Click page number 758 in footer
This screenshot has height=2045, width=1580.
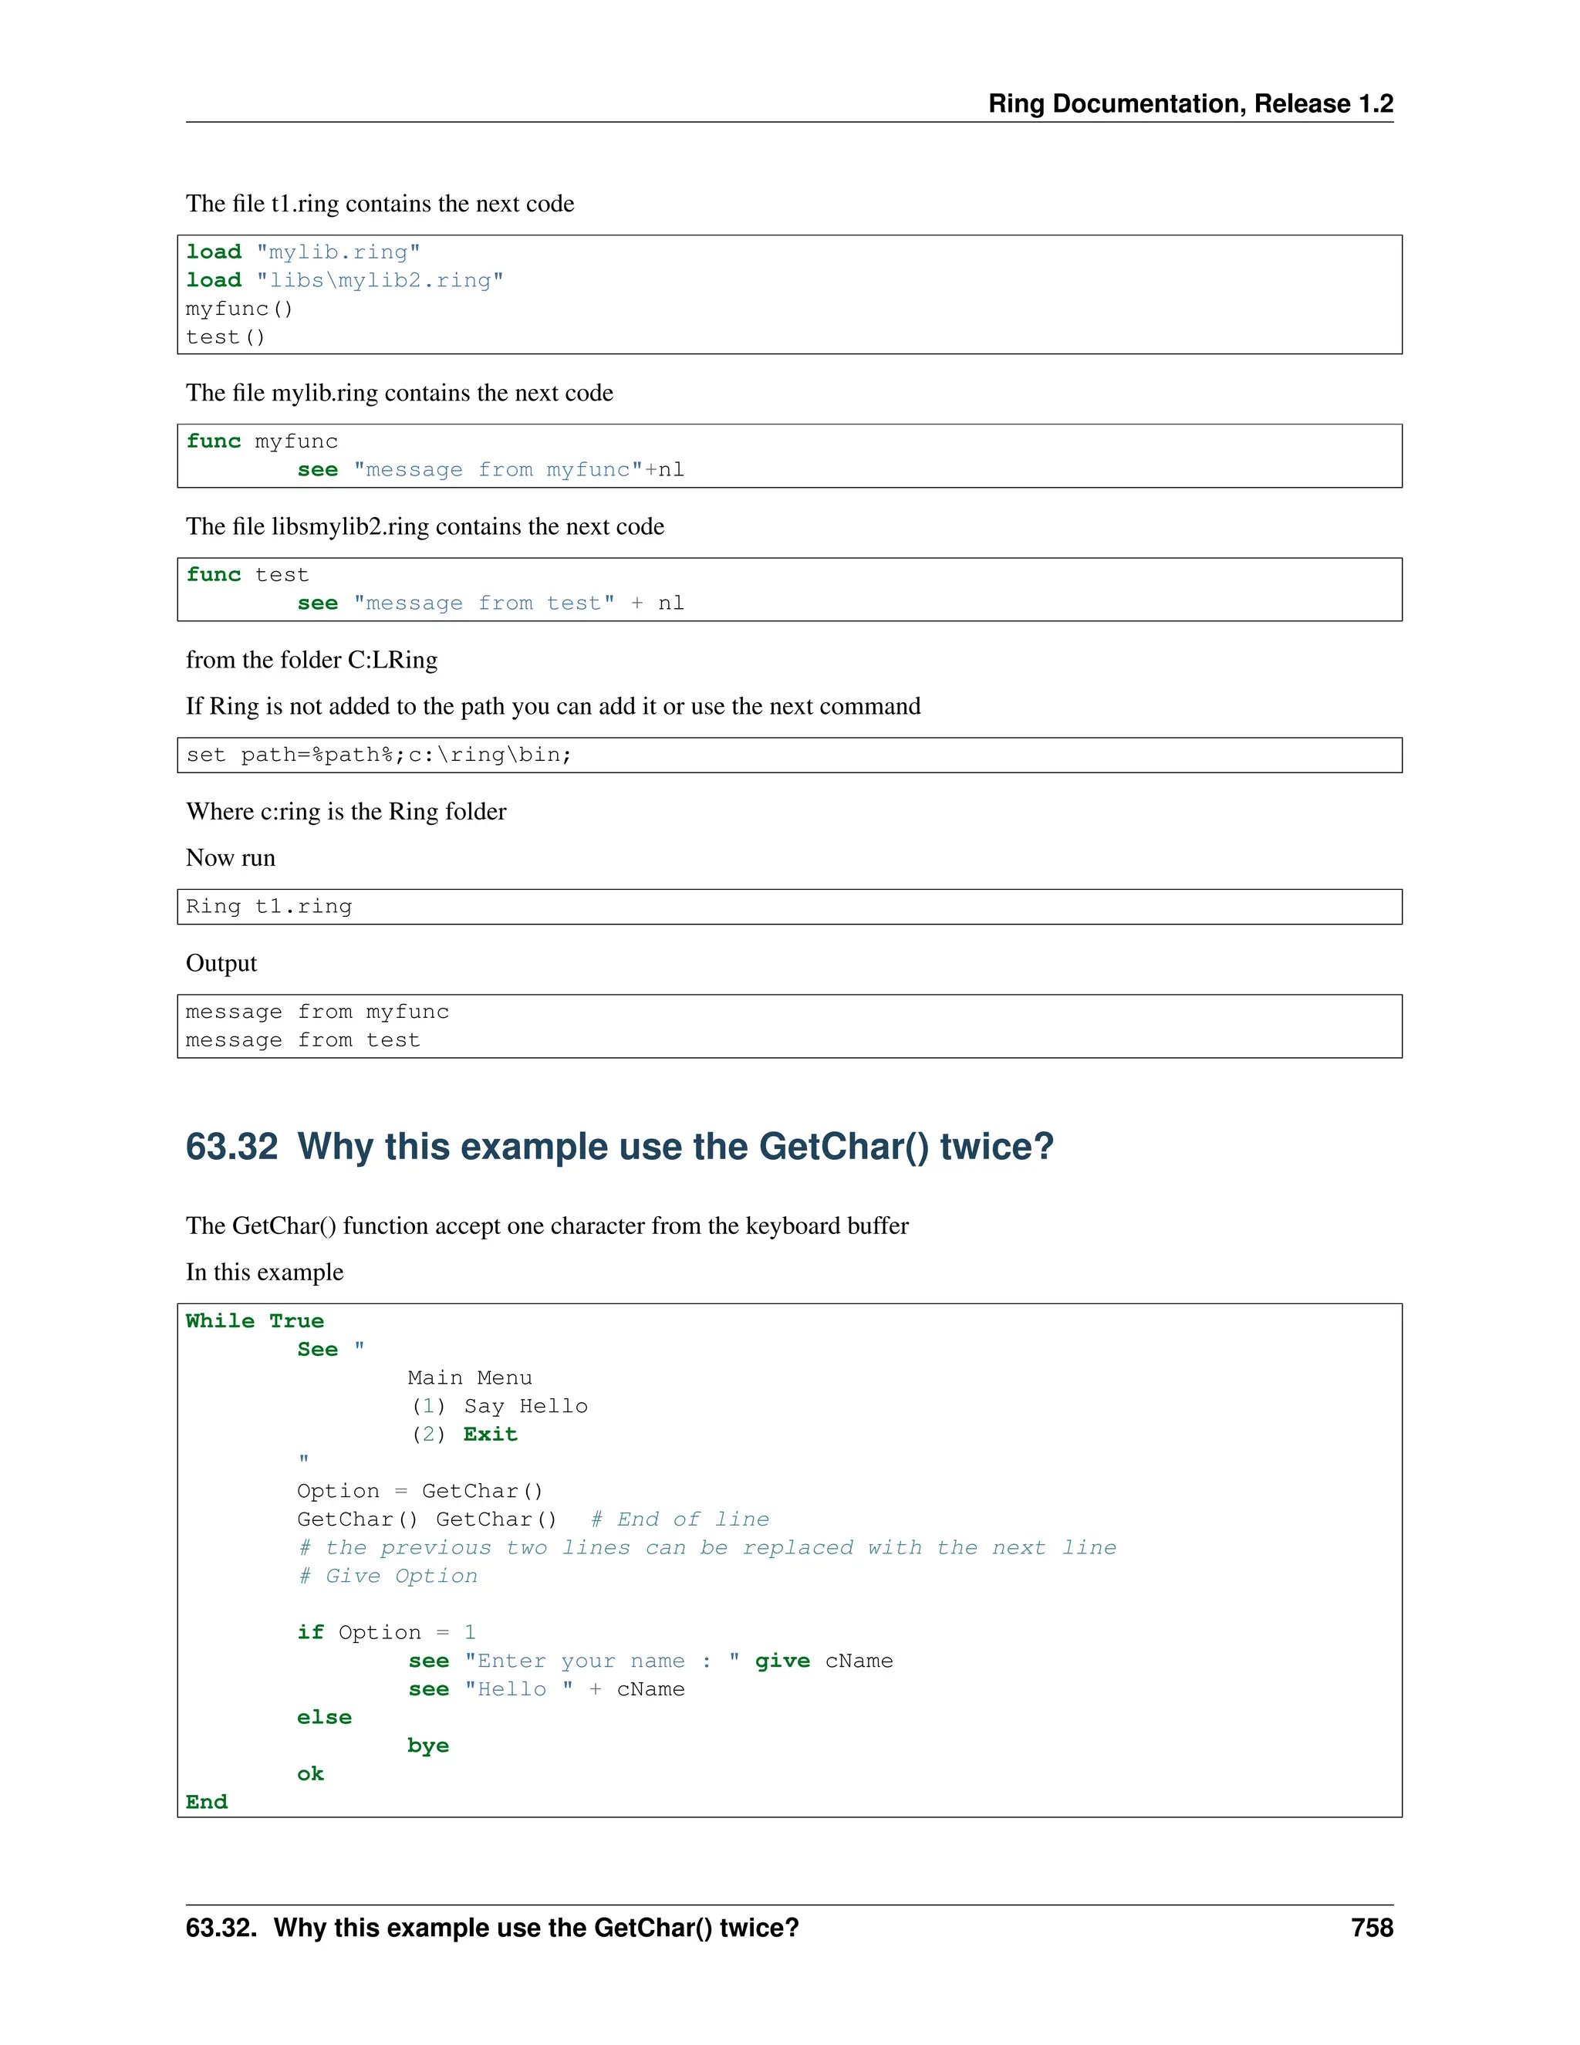1371,1928
